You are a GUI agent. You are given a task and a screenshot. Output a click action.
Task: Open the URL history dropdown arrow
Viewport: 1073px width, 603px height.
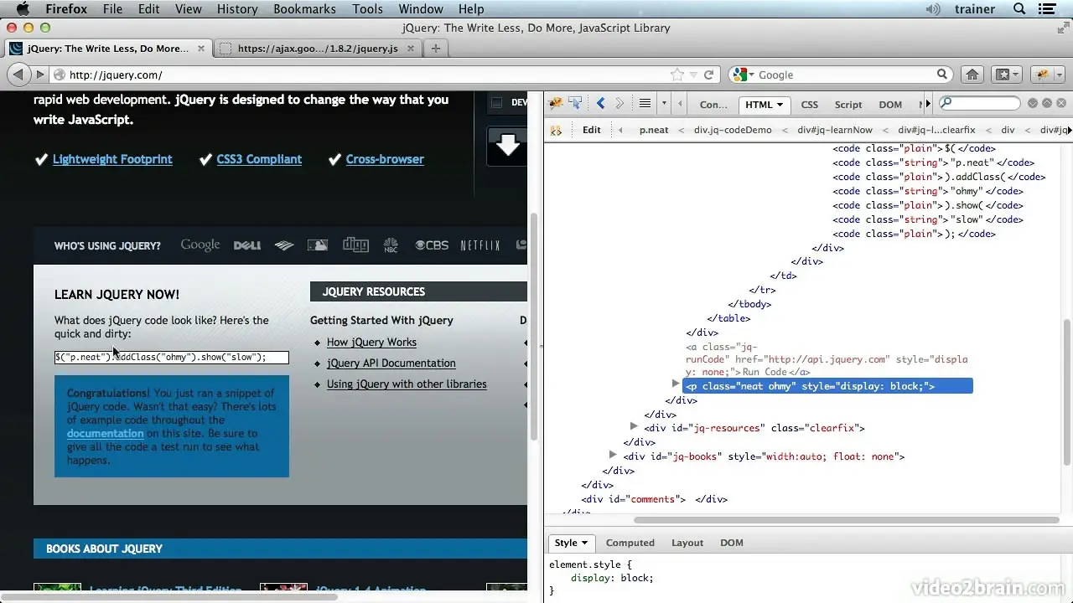(693, 75)
